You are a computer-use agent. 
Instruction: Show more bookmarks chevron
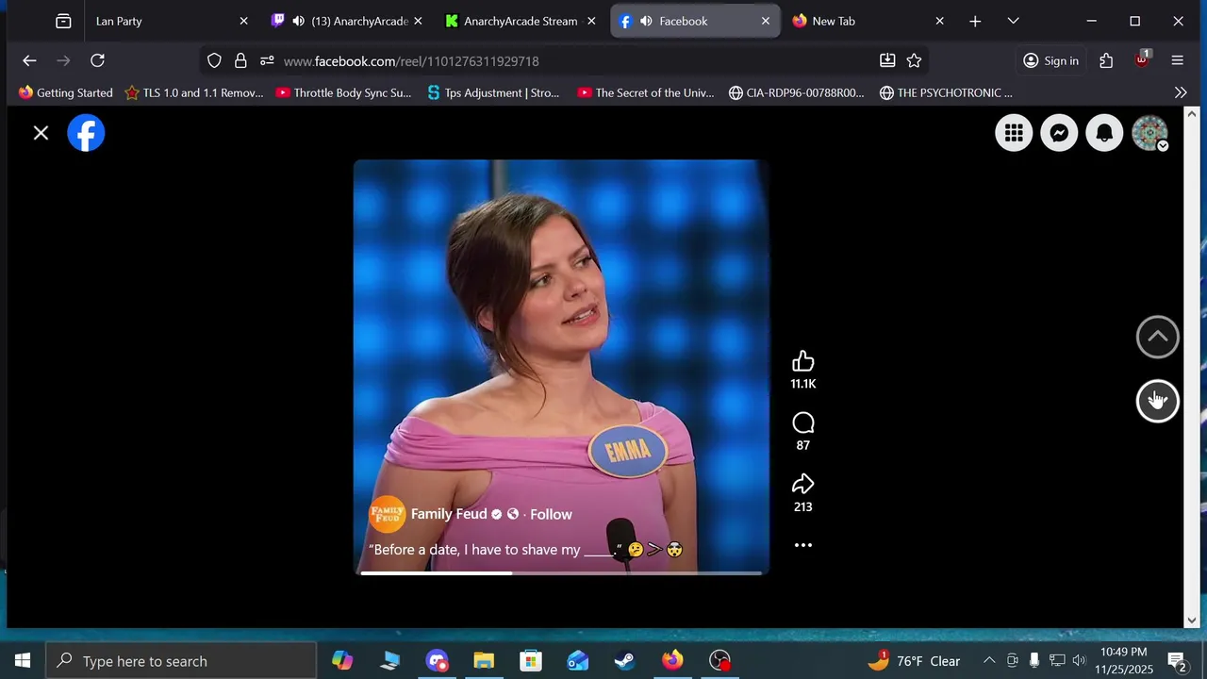pos(1181,92)
